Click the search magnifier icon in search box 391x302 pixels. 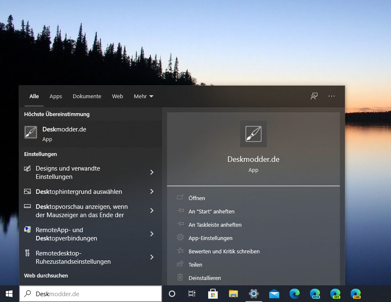tap(28, 294)
